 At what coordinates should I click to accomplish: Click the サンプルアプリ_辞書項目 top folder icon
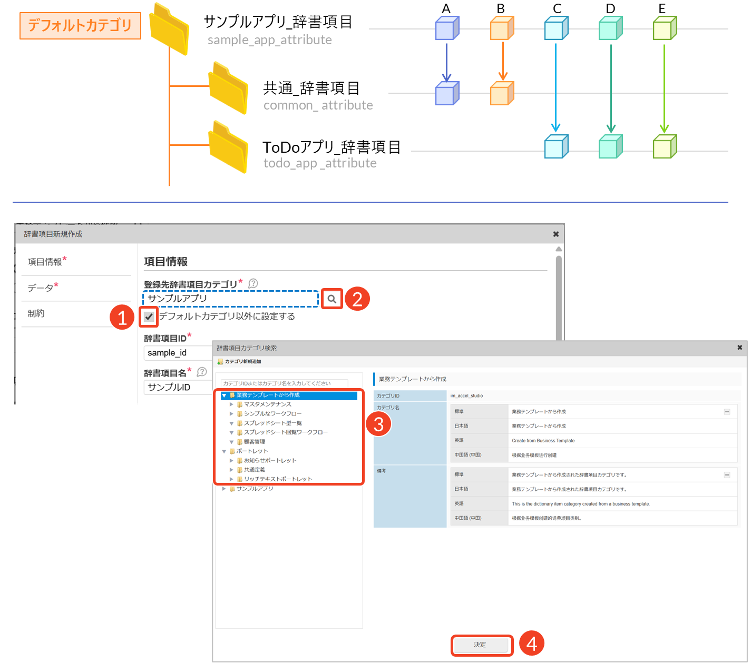point(169,29)
